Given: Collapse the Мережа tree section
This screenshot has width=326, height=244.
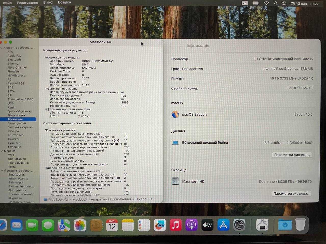Looking at the screenshot, I should click(x=2, y=151).
